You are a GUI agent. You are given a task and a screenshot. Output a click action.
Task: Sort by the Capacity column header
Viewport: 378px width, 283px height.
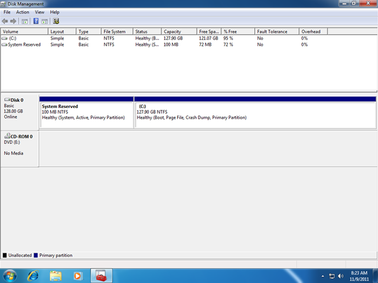tap(179, 31)
